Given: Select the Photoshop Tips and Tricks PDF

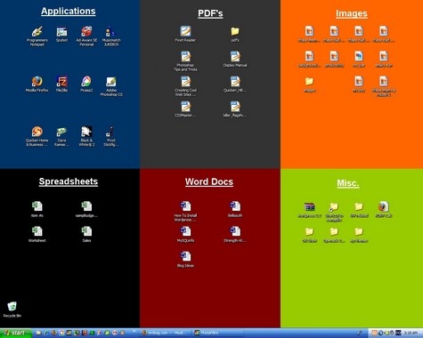Looking at the screenshot, I should 185,60.
